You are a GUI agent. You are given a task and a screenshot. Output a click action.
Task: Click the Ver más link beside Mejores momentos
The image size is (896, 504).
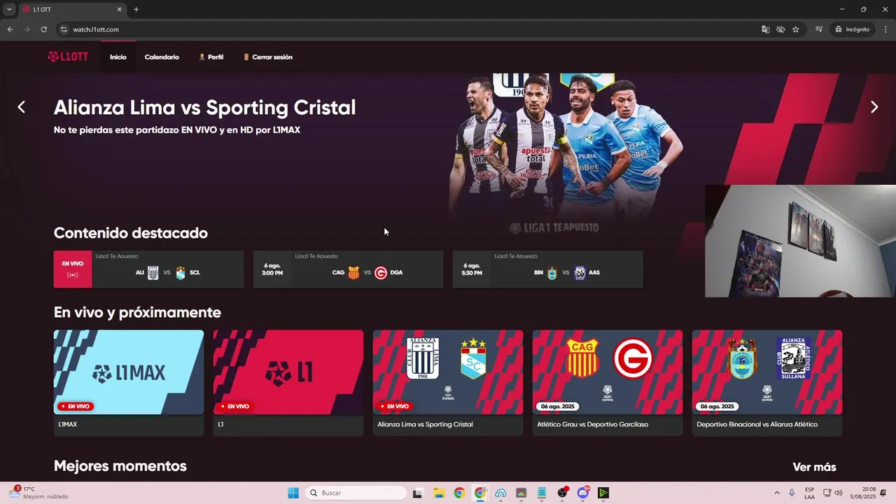point(814,467)
